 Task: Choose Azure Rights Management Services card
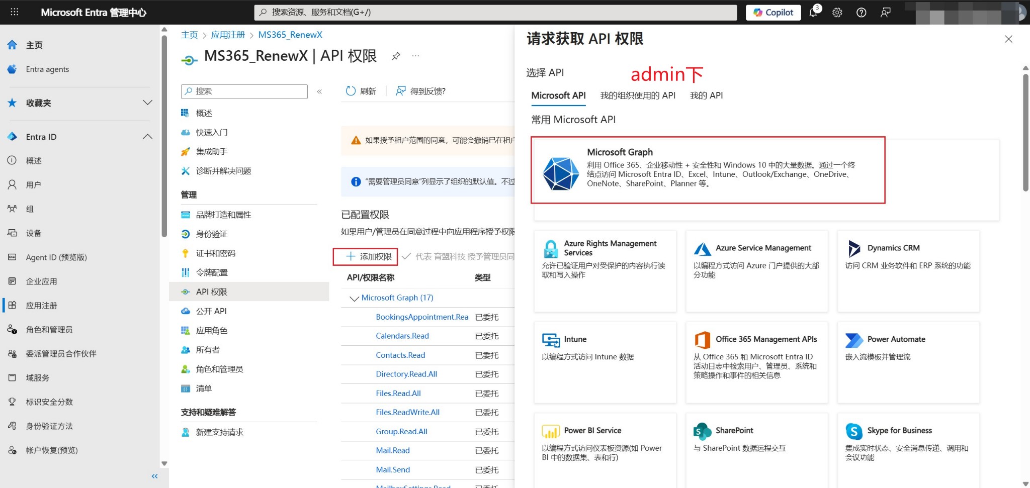[x=605, y=271]
